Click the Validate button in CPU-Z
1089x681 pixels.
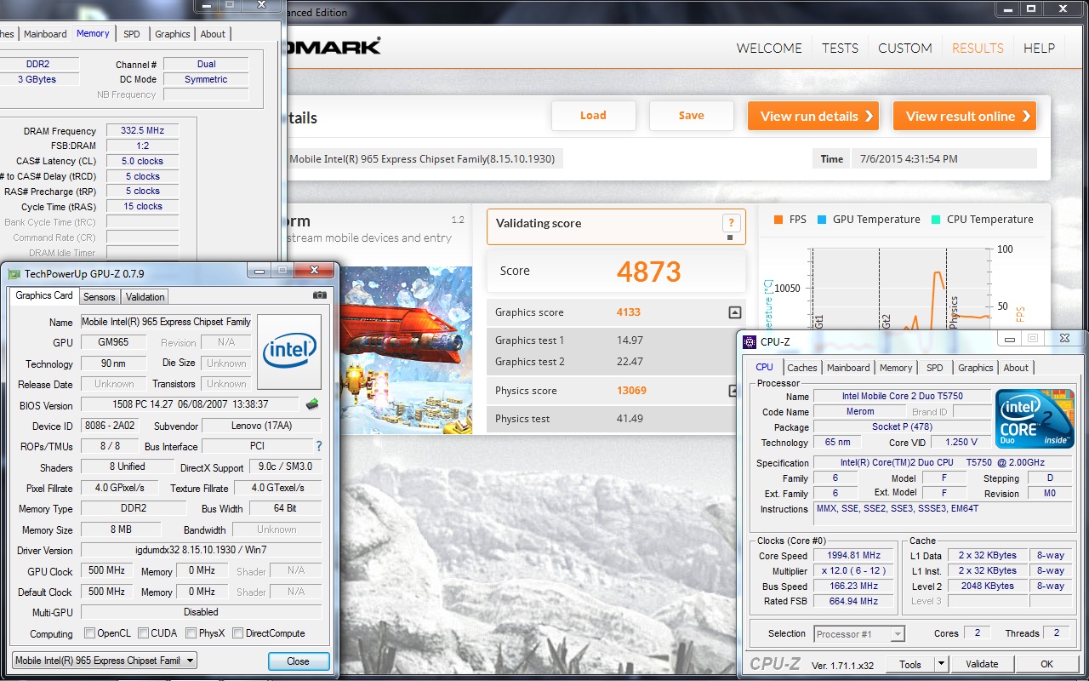(x=982, y=664)
